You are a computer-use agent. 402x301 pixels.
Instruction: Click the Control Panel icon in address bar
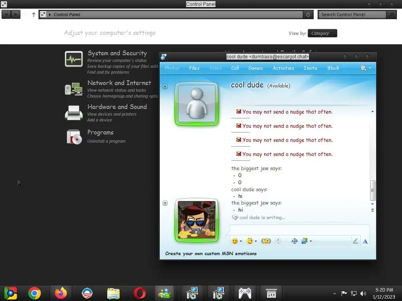(43, 15)
